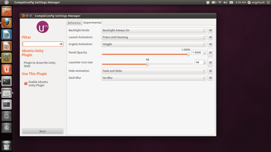Click the Panel Opacity slider handle
The height and width of the screenshot is (152, 271).
pyautogui.click(x=188, y=54)
